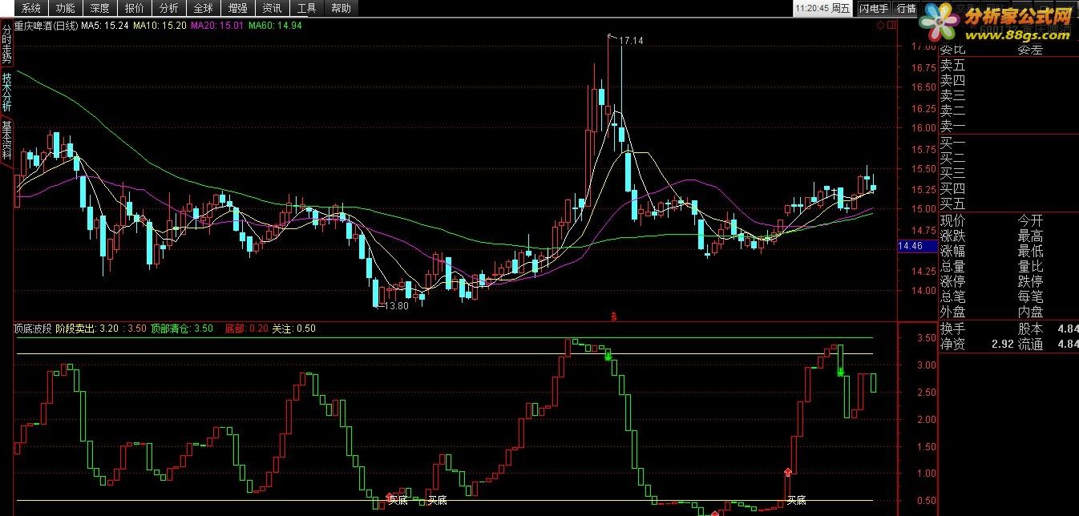Click the clock showing 11:20:45 周五
This screenshot has height=516, width=1079.
[823, 8]
